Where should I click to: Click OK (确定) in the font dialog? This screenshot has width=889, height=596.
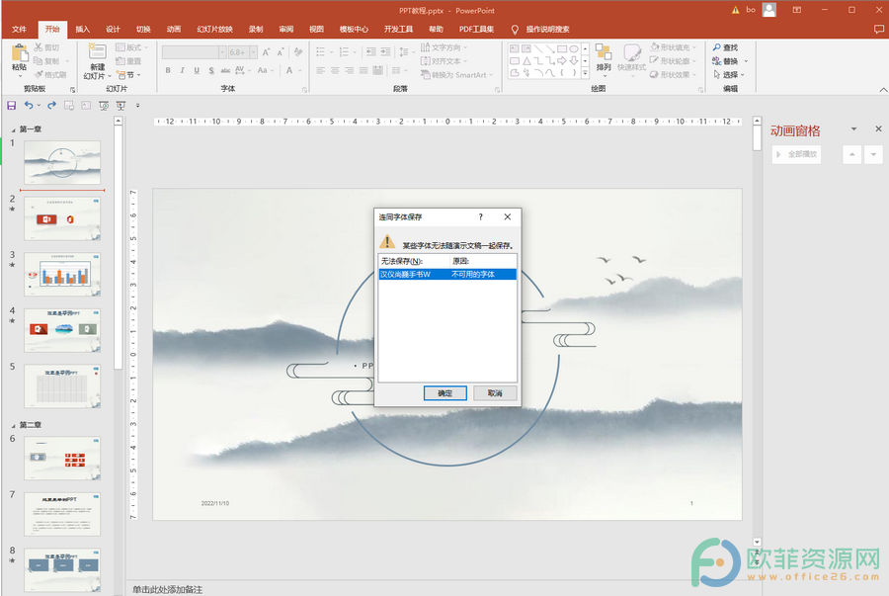(445, 393)
